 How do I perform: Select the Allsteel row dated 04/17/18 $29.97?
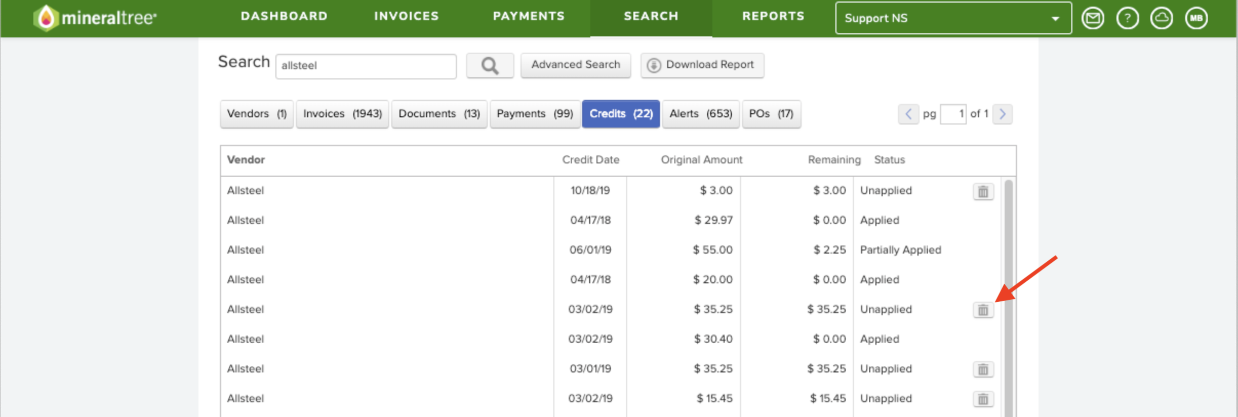tap(610, 220)
